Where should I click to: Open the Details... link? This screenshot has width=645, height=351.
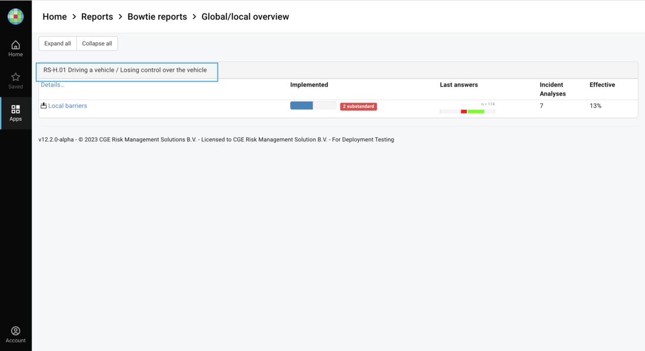[53, 85]
